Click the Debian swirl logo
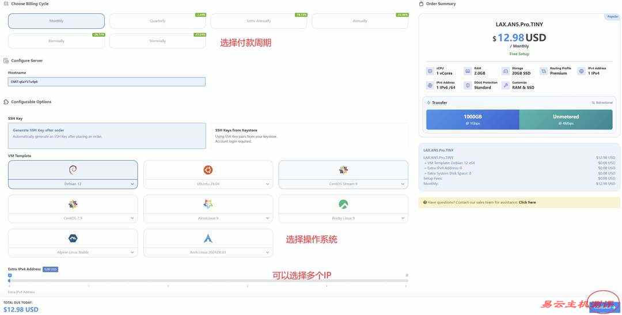Image resolution: width=622 pixels, height=315 pixels. click(73, 170)
